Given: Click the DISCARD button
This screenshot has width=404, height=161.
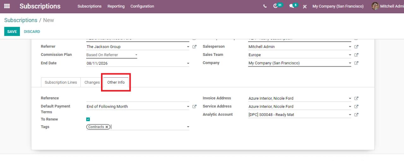Looking at the screenshot, I should pyautogui.click(x=32, y=32).
